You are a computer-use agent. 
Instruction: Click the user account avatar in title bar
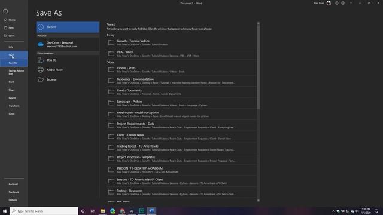point(329,3)
